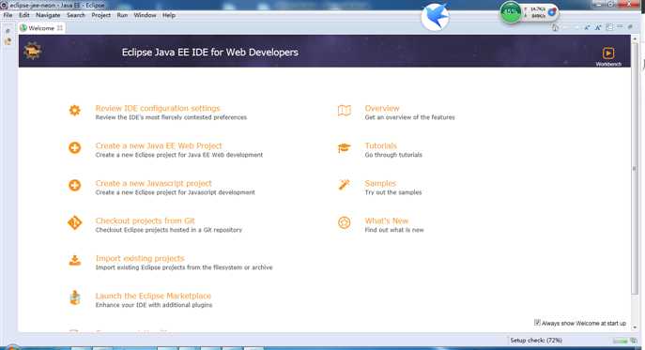Click the reduce font size icon

(587, 27)
